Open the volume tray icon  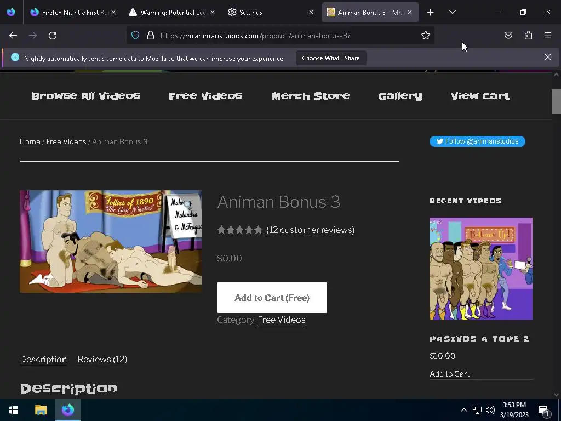click(490, 410)
